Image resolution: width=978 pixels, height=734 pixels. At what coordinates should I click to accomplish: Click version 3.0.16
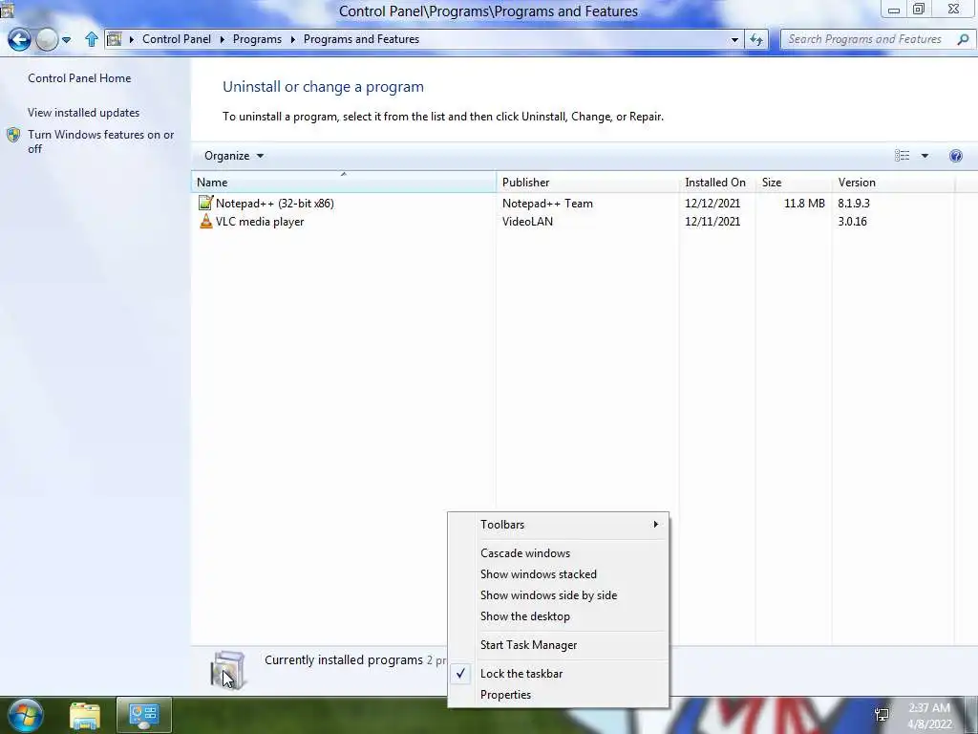[x=852, y=222]
